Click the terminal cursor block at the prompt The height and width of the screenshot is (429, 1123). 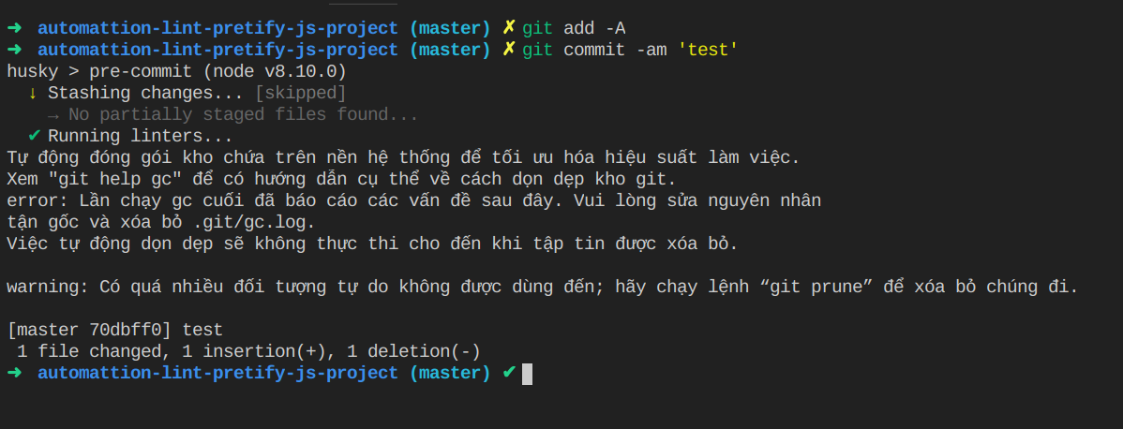[x=527, y=374]
